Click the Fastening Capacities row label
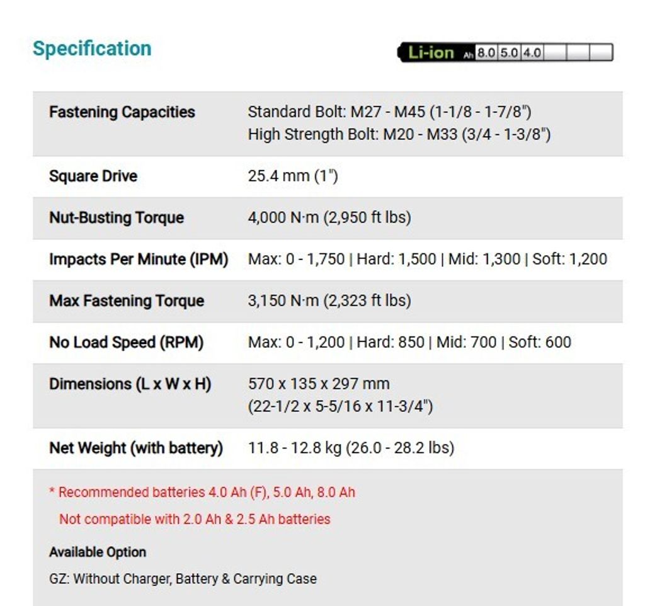The width and height of the screenshot is (645, 606). coord(122,112)
